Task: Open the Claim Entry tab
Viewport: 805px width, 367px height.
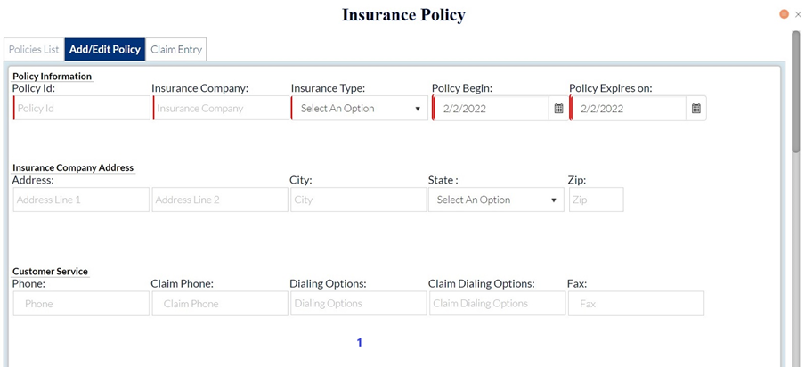Action: pyautogui.click(x=176, y=50)
